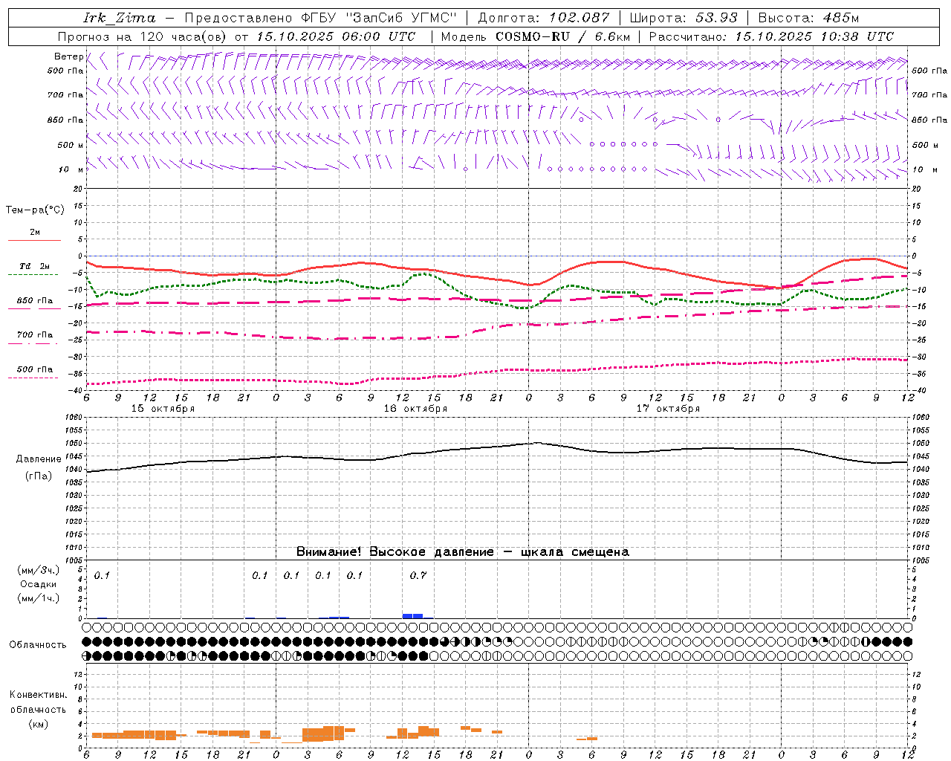Click the '0.7' precipitation amount value
Screen dimensions: 951x761
pyautogui.click(x=418, y=575)
